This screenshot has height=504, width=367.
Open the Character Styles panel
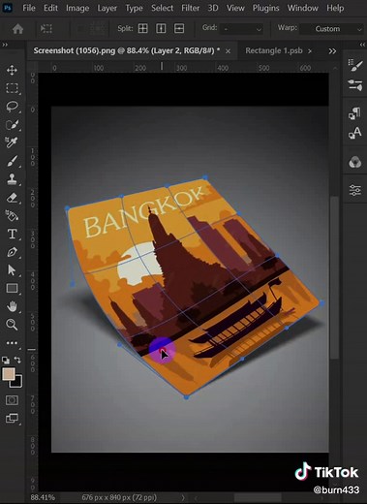coord(355,133)
